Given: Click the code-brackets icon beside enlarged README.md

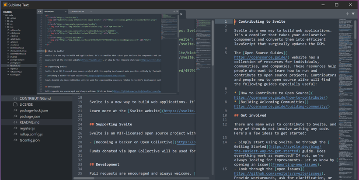Looking at the screenshot, I should click(x=15, y=122).
